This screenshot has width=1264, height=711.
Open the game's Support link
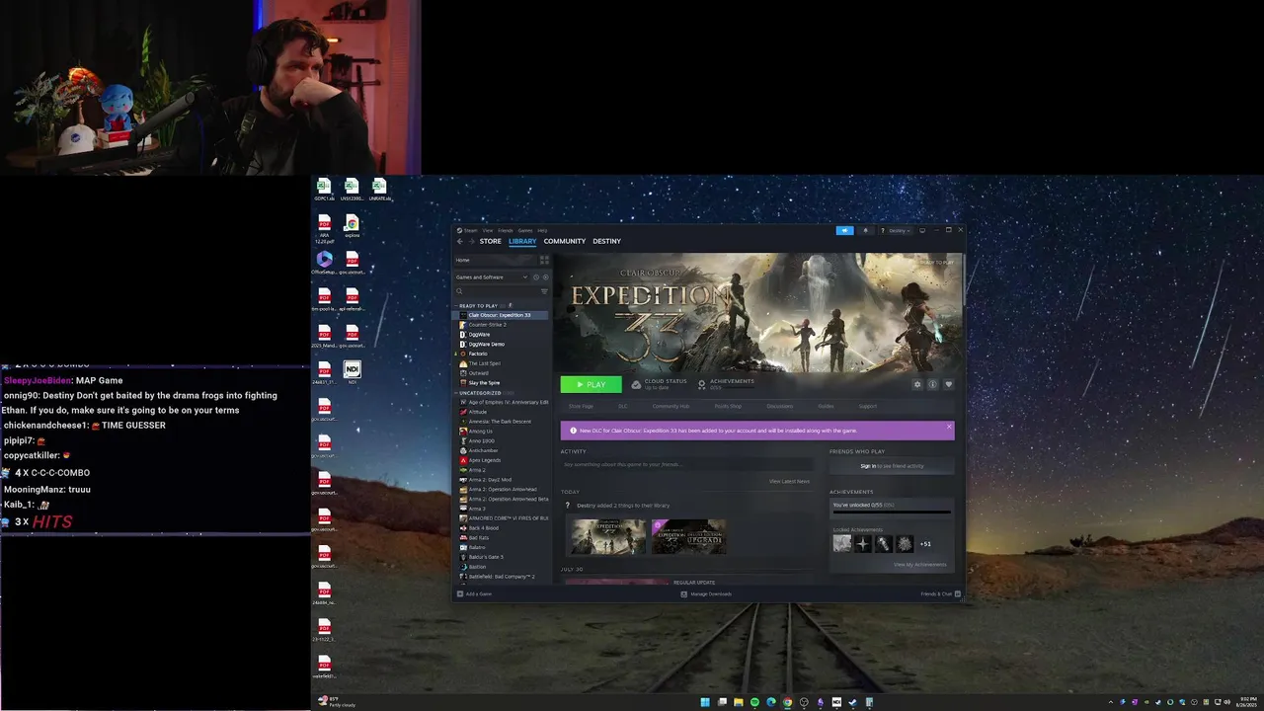click(x=868, y=406)
